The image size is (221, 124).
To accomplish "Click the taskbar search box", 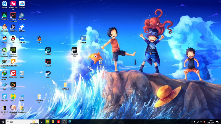I will click(22, 122).
